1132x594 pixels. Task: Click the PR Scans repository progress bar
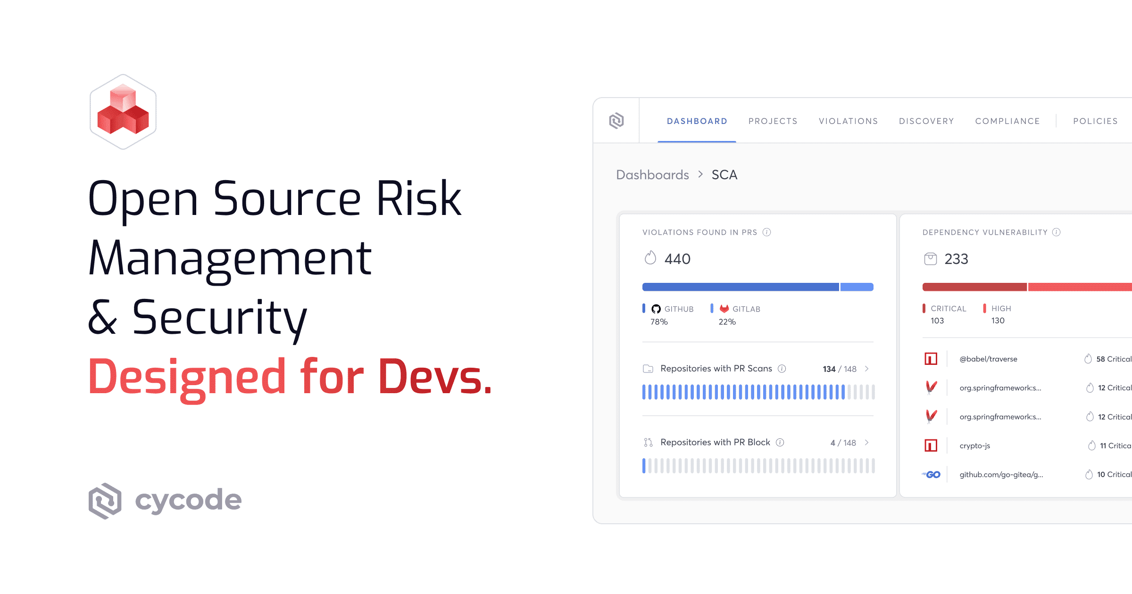pos(757,392)
